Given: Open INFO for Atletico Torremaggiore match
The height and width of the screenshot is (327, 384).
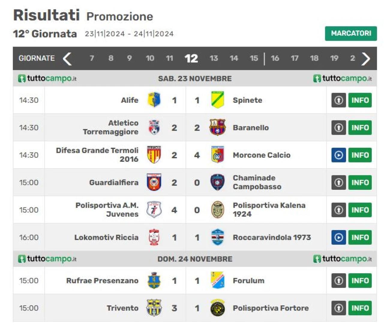Looking at the screenshot, I should point(360,127).
